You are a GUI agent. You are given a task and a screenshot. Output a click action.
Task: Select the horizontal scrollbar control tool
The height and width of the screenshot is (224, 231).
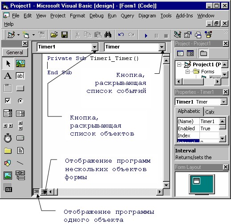(8, 126)
